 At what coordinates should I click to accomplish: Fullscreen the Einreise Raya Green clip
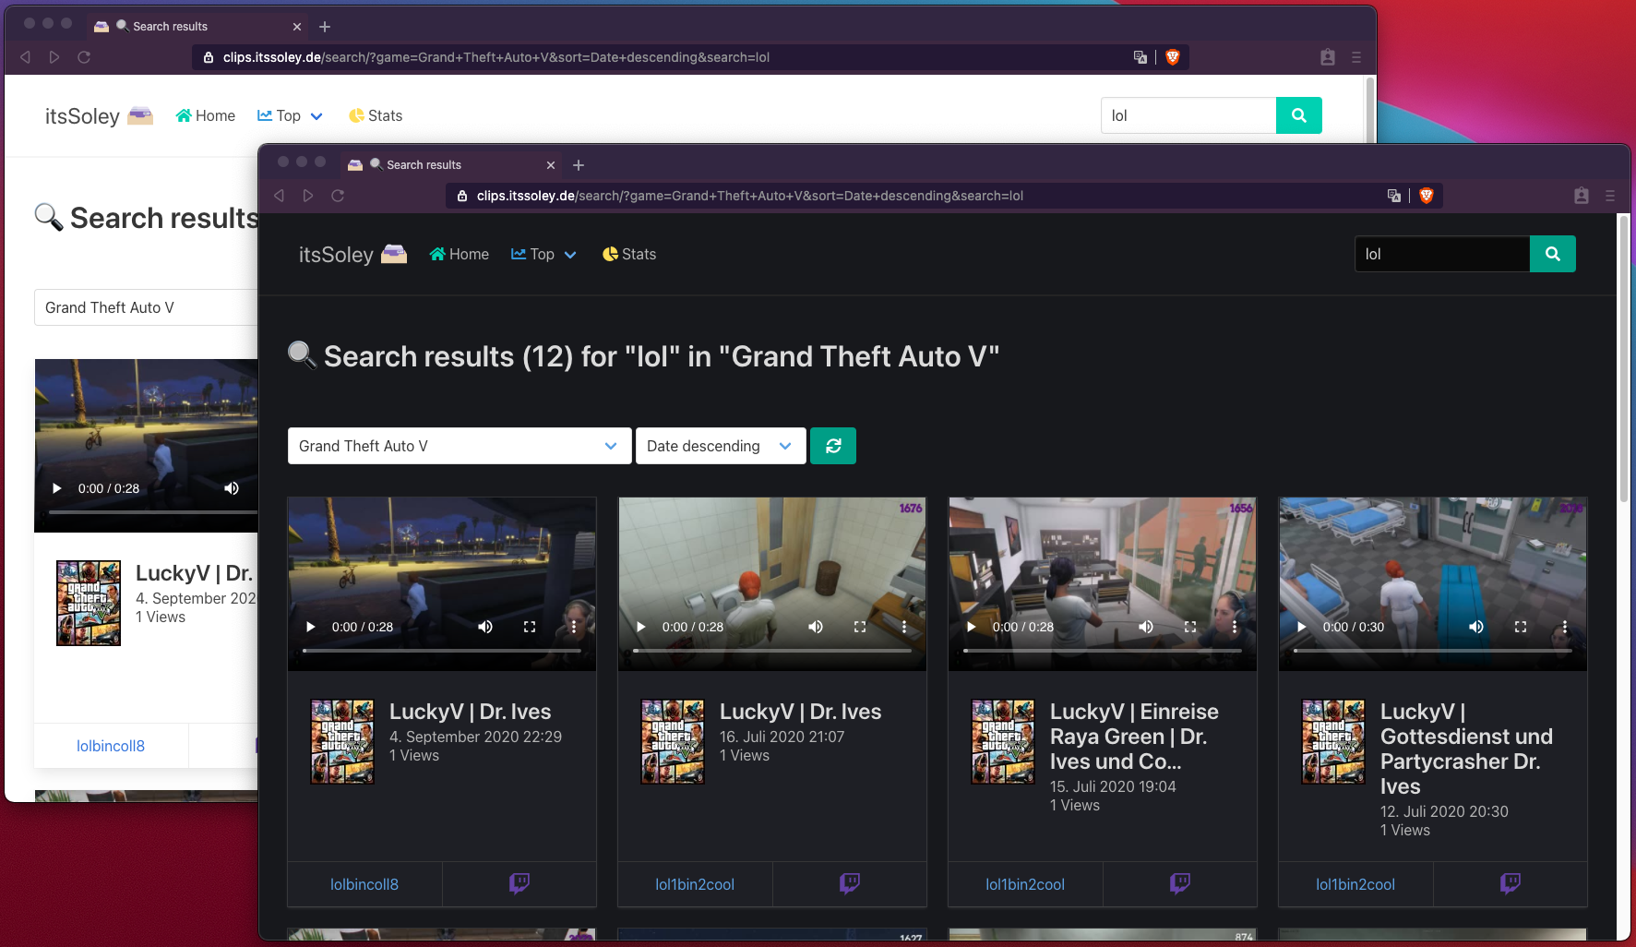click(x=1190, y=627)
